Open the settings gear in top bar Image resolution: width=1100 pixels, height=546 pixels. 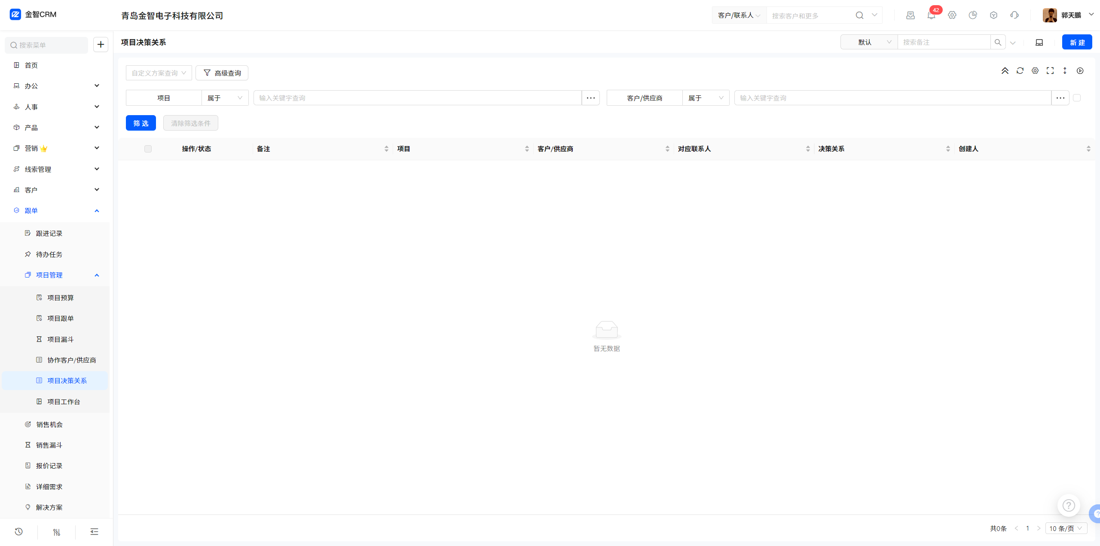(952, 15)
